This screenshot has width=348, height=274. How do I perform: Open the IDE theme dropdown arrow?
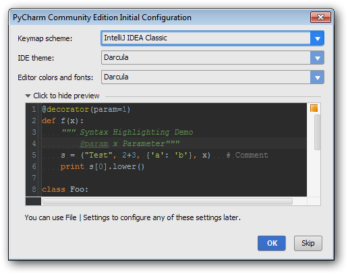317,58
